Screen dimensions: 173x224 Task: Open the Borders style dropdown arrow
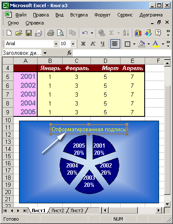(134, 44)
